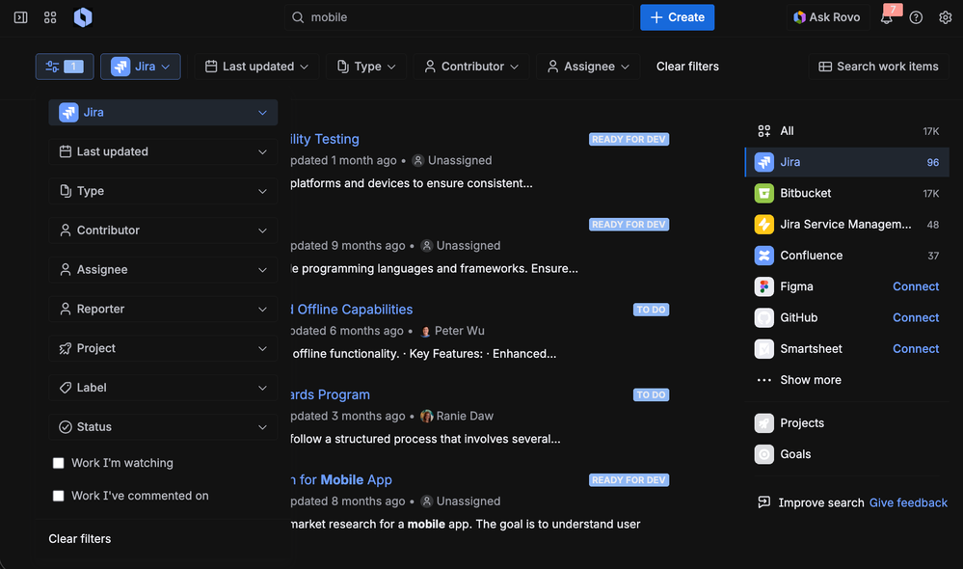This screenshot has height=569, width=963.
Task: Select the Bitbucket product icon
Action: click(x=764, y=192)
